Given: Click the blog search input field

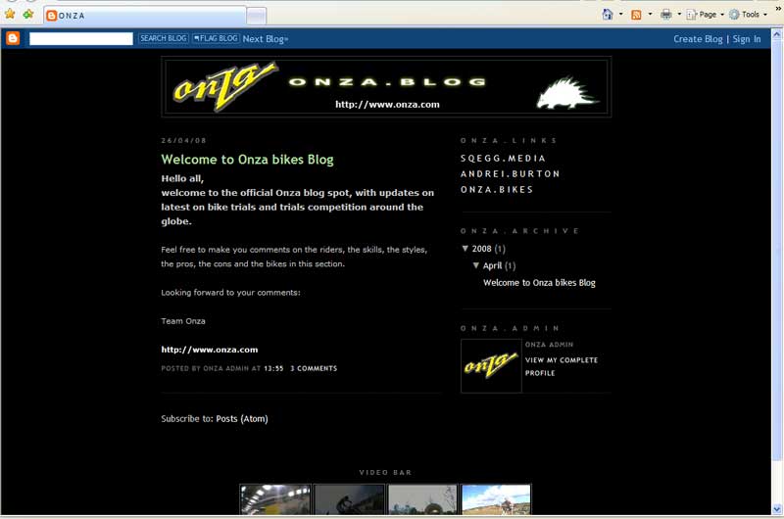Looking at the screenshot, I should (81, 38).
